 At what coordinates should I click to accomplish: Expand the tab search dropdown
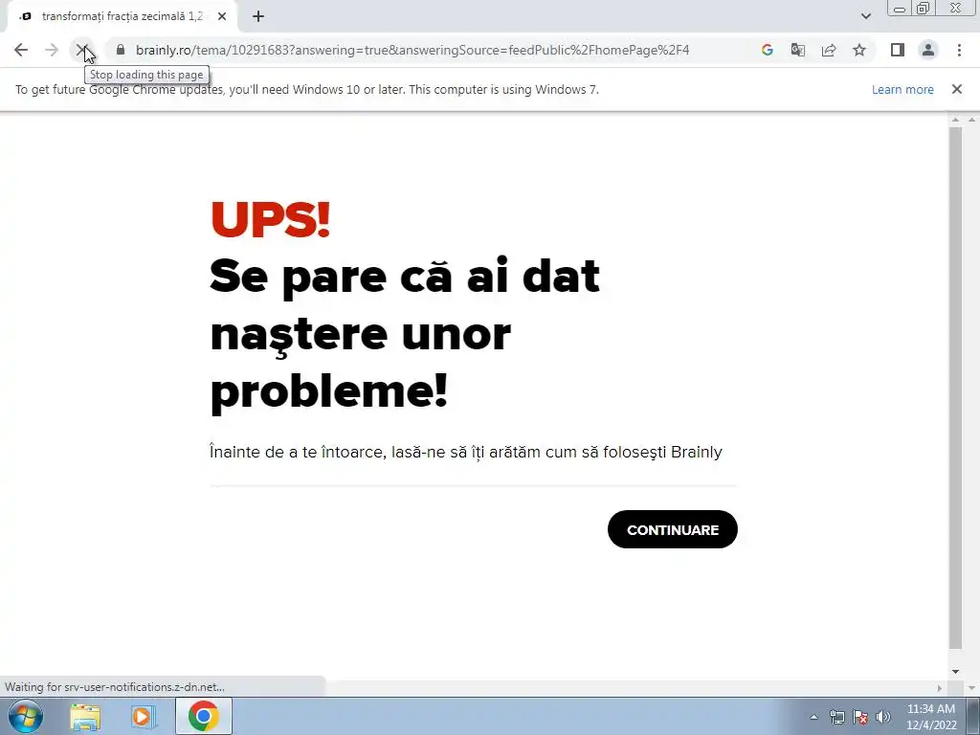point(865,16)
